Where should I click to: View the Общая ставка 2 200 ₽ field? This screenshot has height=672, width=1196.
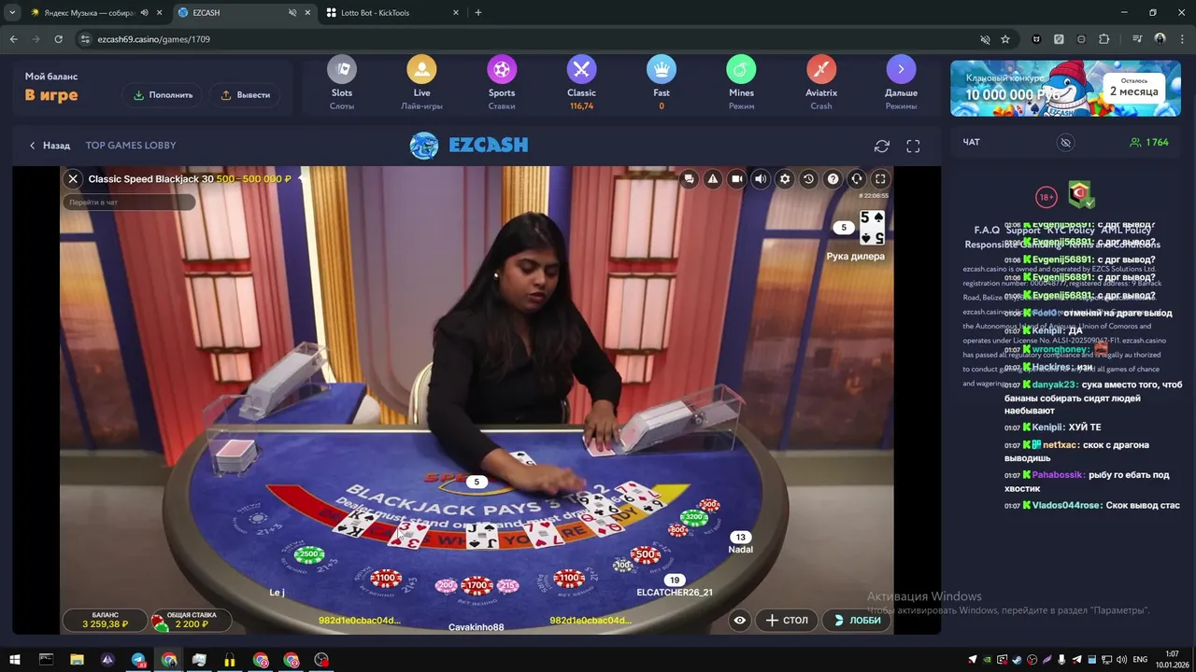click(190, 620)
